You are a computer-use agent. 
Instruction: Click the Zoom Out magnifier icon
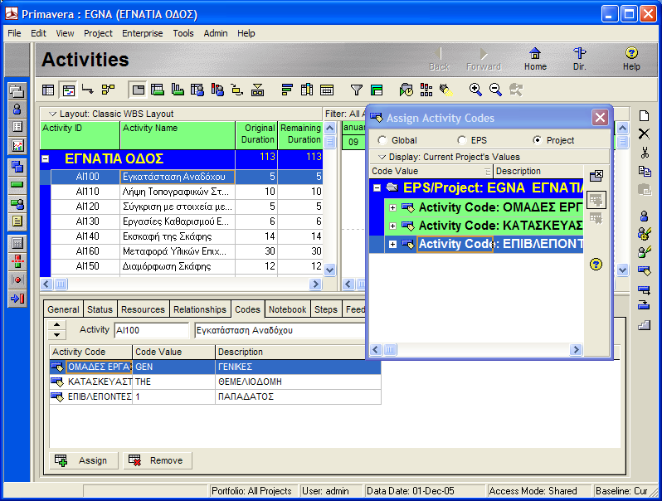pyautogui.click(x=495, y=90)
